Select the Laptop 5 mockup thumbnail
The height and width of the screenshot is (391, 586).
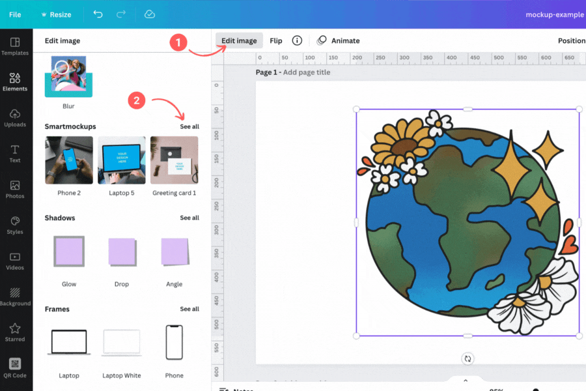[x=122, y=160]
